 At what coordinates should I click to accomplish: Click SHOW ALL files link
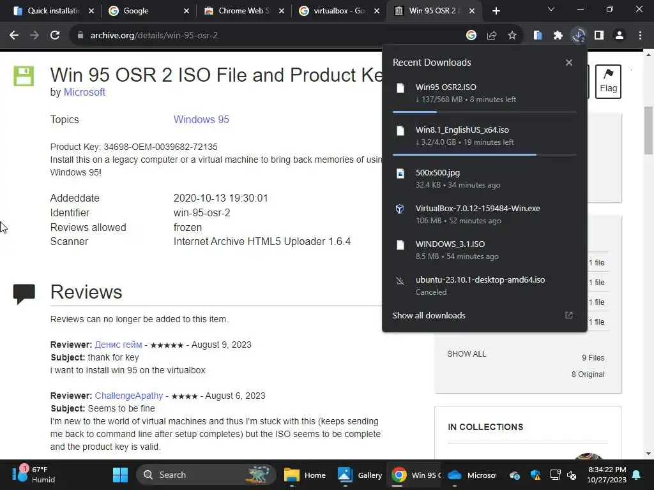pyautogui.click(x=466, y=353)
